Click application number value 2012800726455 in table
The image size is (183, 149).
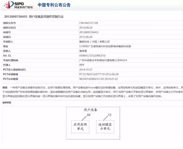[89, 32]
